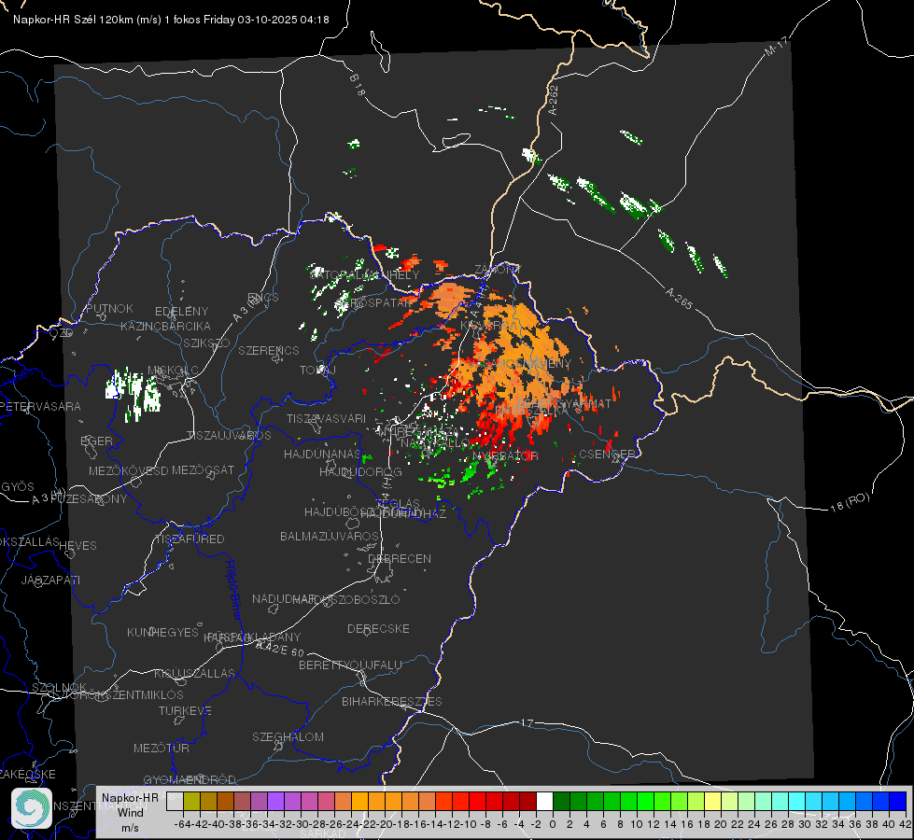Click the JÁSZAPÁTI town label
Viewport: 914px width, 840px height.
point(50,580)
